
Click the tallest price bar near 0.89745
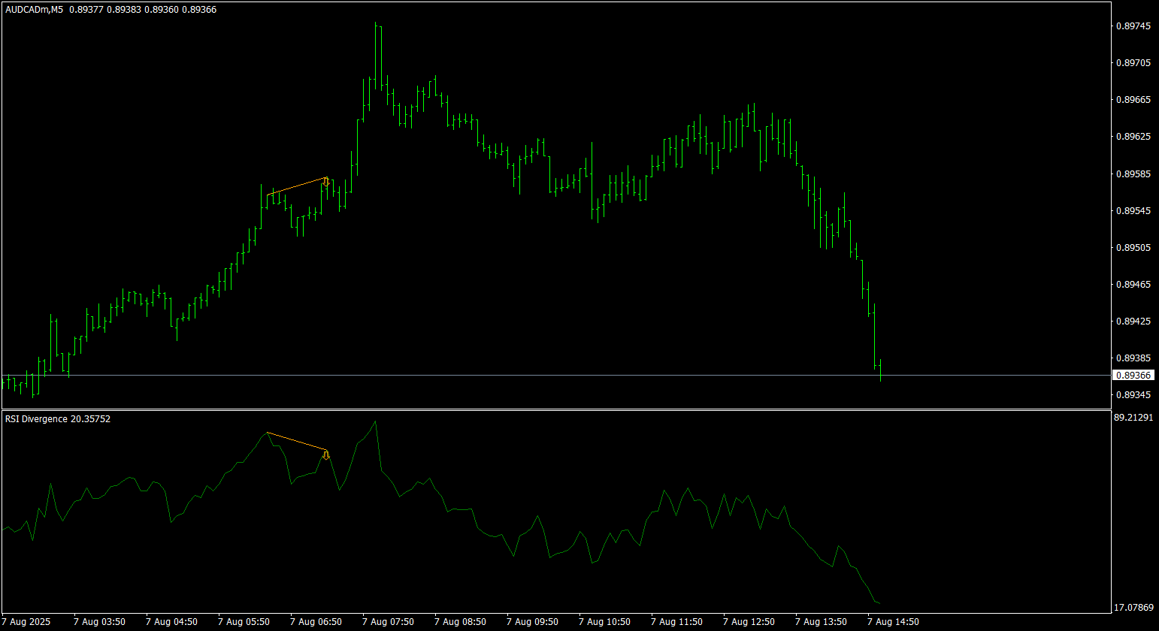[375, 56]
